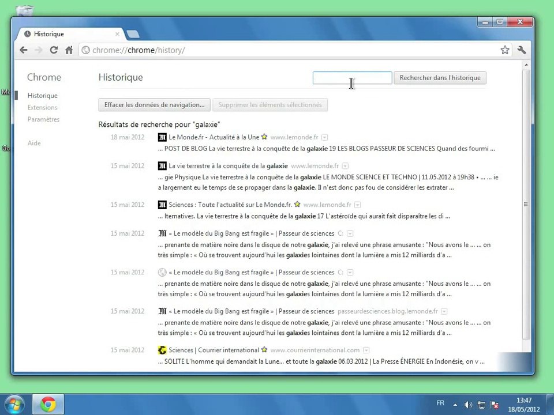Click the network tray icon
The width and height of the screenshot is (554, 415).
pyautogui.click(x=481, y=405)
